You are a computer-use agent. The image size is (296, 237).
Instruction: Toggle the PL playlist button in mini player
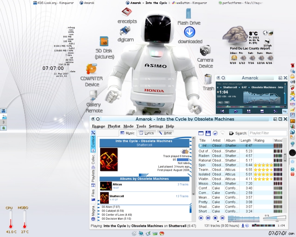(x=220, y=102)
